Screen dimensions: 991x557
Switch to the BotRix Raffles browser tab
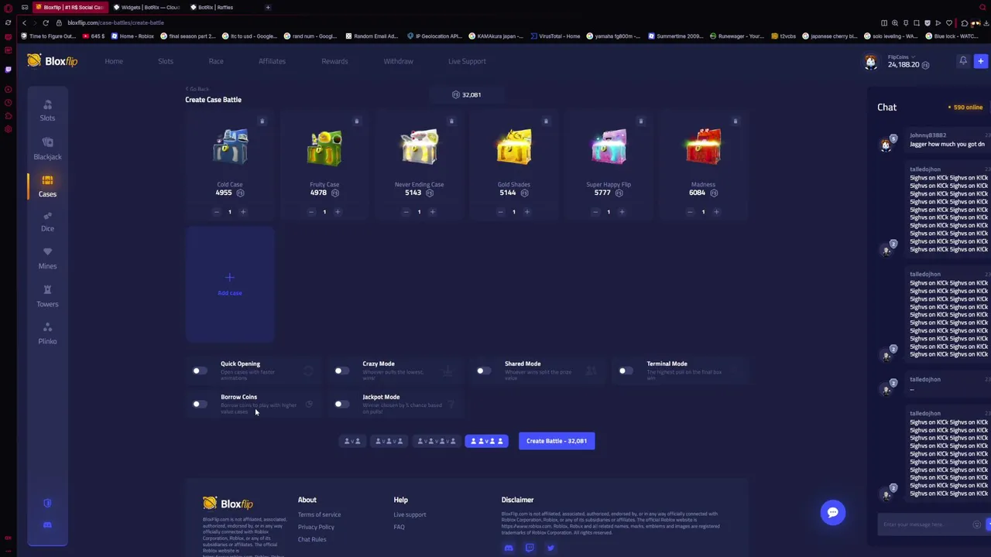216,7
